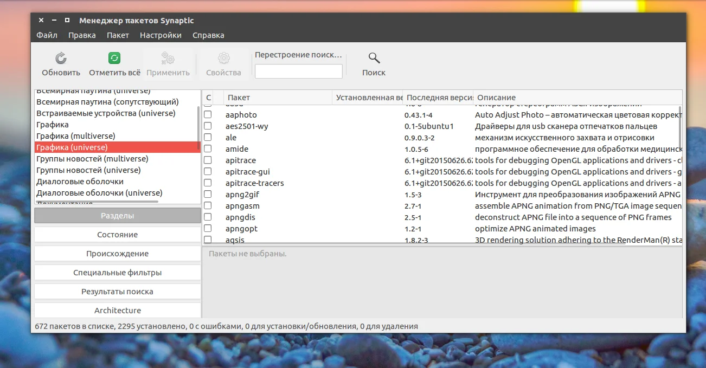Image resolution: width=706 pixels, height=368 pixels.
Task: Open the Справка menu
Action: [208, 35]
